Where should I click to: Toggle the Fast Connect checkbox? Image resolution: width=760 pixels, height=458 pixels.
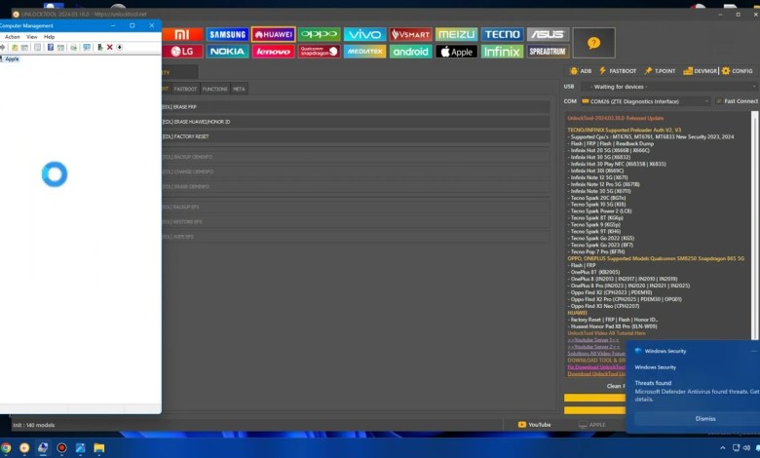719,101
